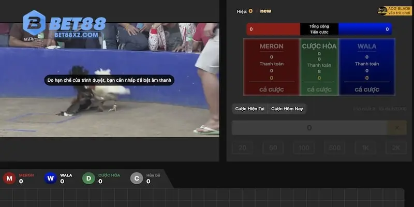Switch to Cược Hiện Tại tab
Viewport: 414px width, 207px height.
tap(250, 109)
